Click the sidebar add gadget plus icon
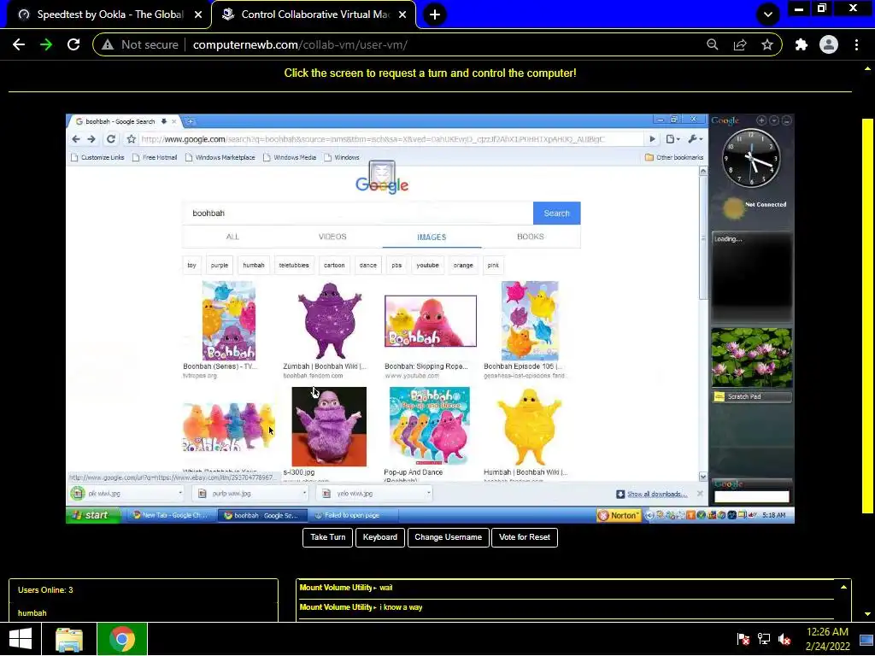875x656 pixels. coord(761,120)
